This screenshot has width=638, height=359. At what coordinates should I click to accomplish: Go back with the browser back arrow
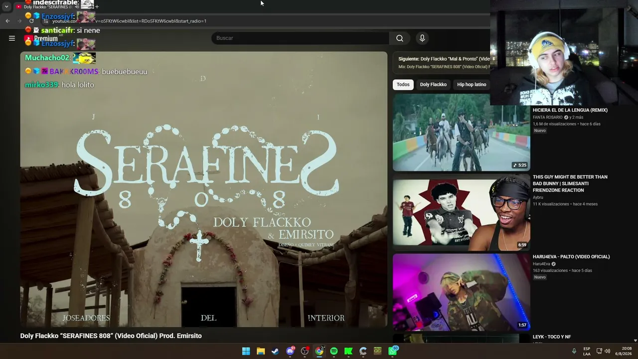(x=7, y=21)
